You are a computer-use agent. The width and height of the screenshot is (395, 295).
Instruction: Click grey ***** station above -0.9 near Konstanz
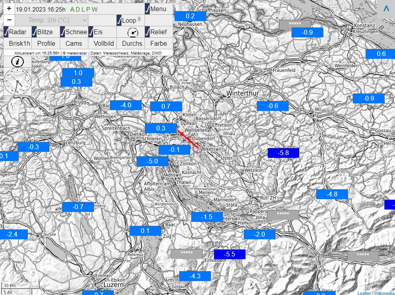tap(295, 24)
